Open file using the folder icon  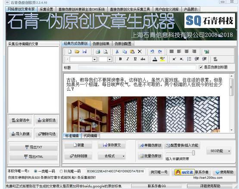coord(77,51)
